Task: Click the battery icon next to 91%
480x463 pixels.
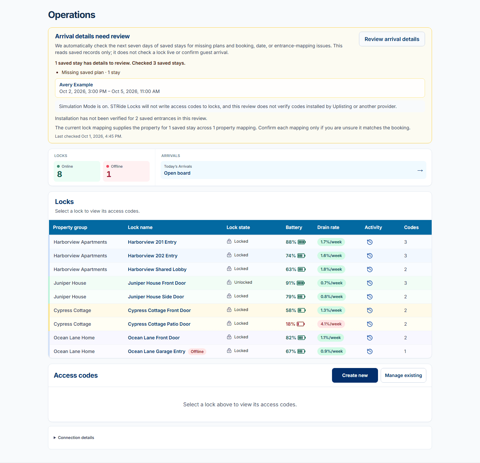Action: (301, 283)
